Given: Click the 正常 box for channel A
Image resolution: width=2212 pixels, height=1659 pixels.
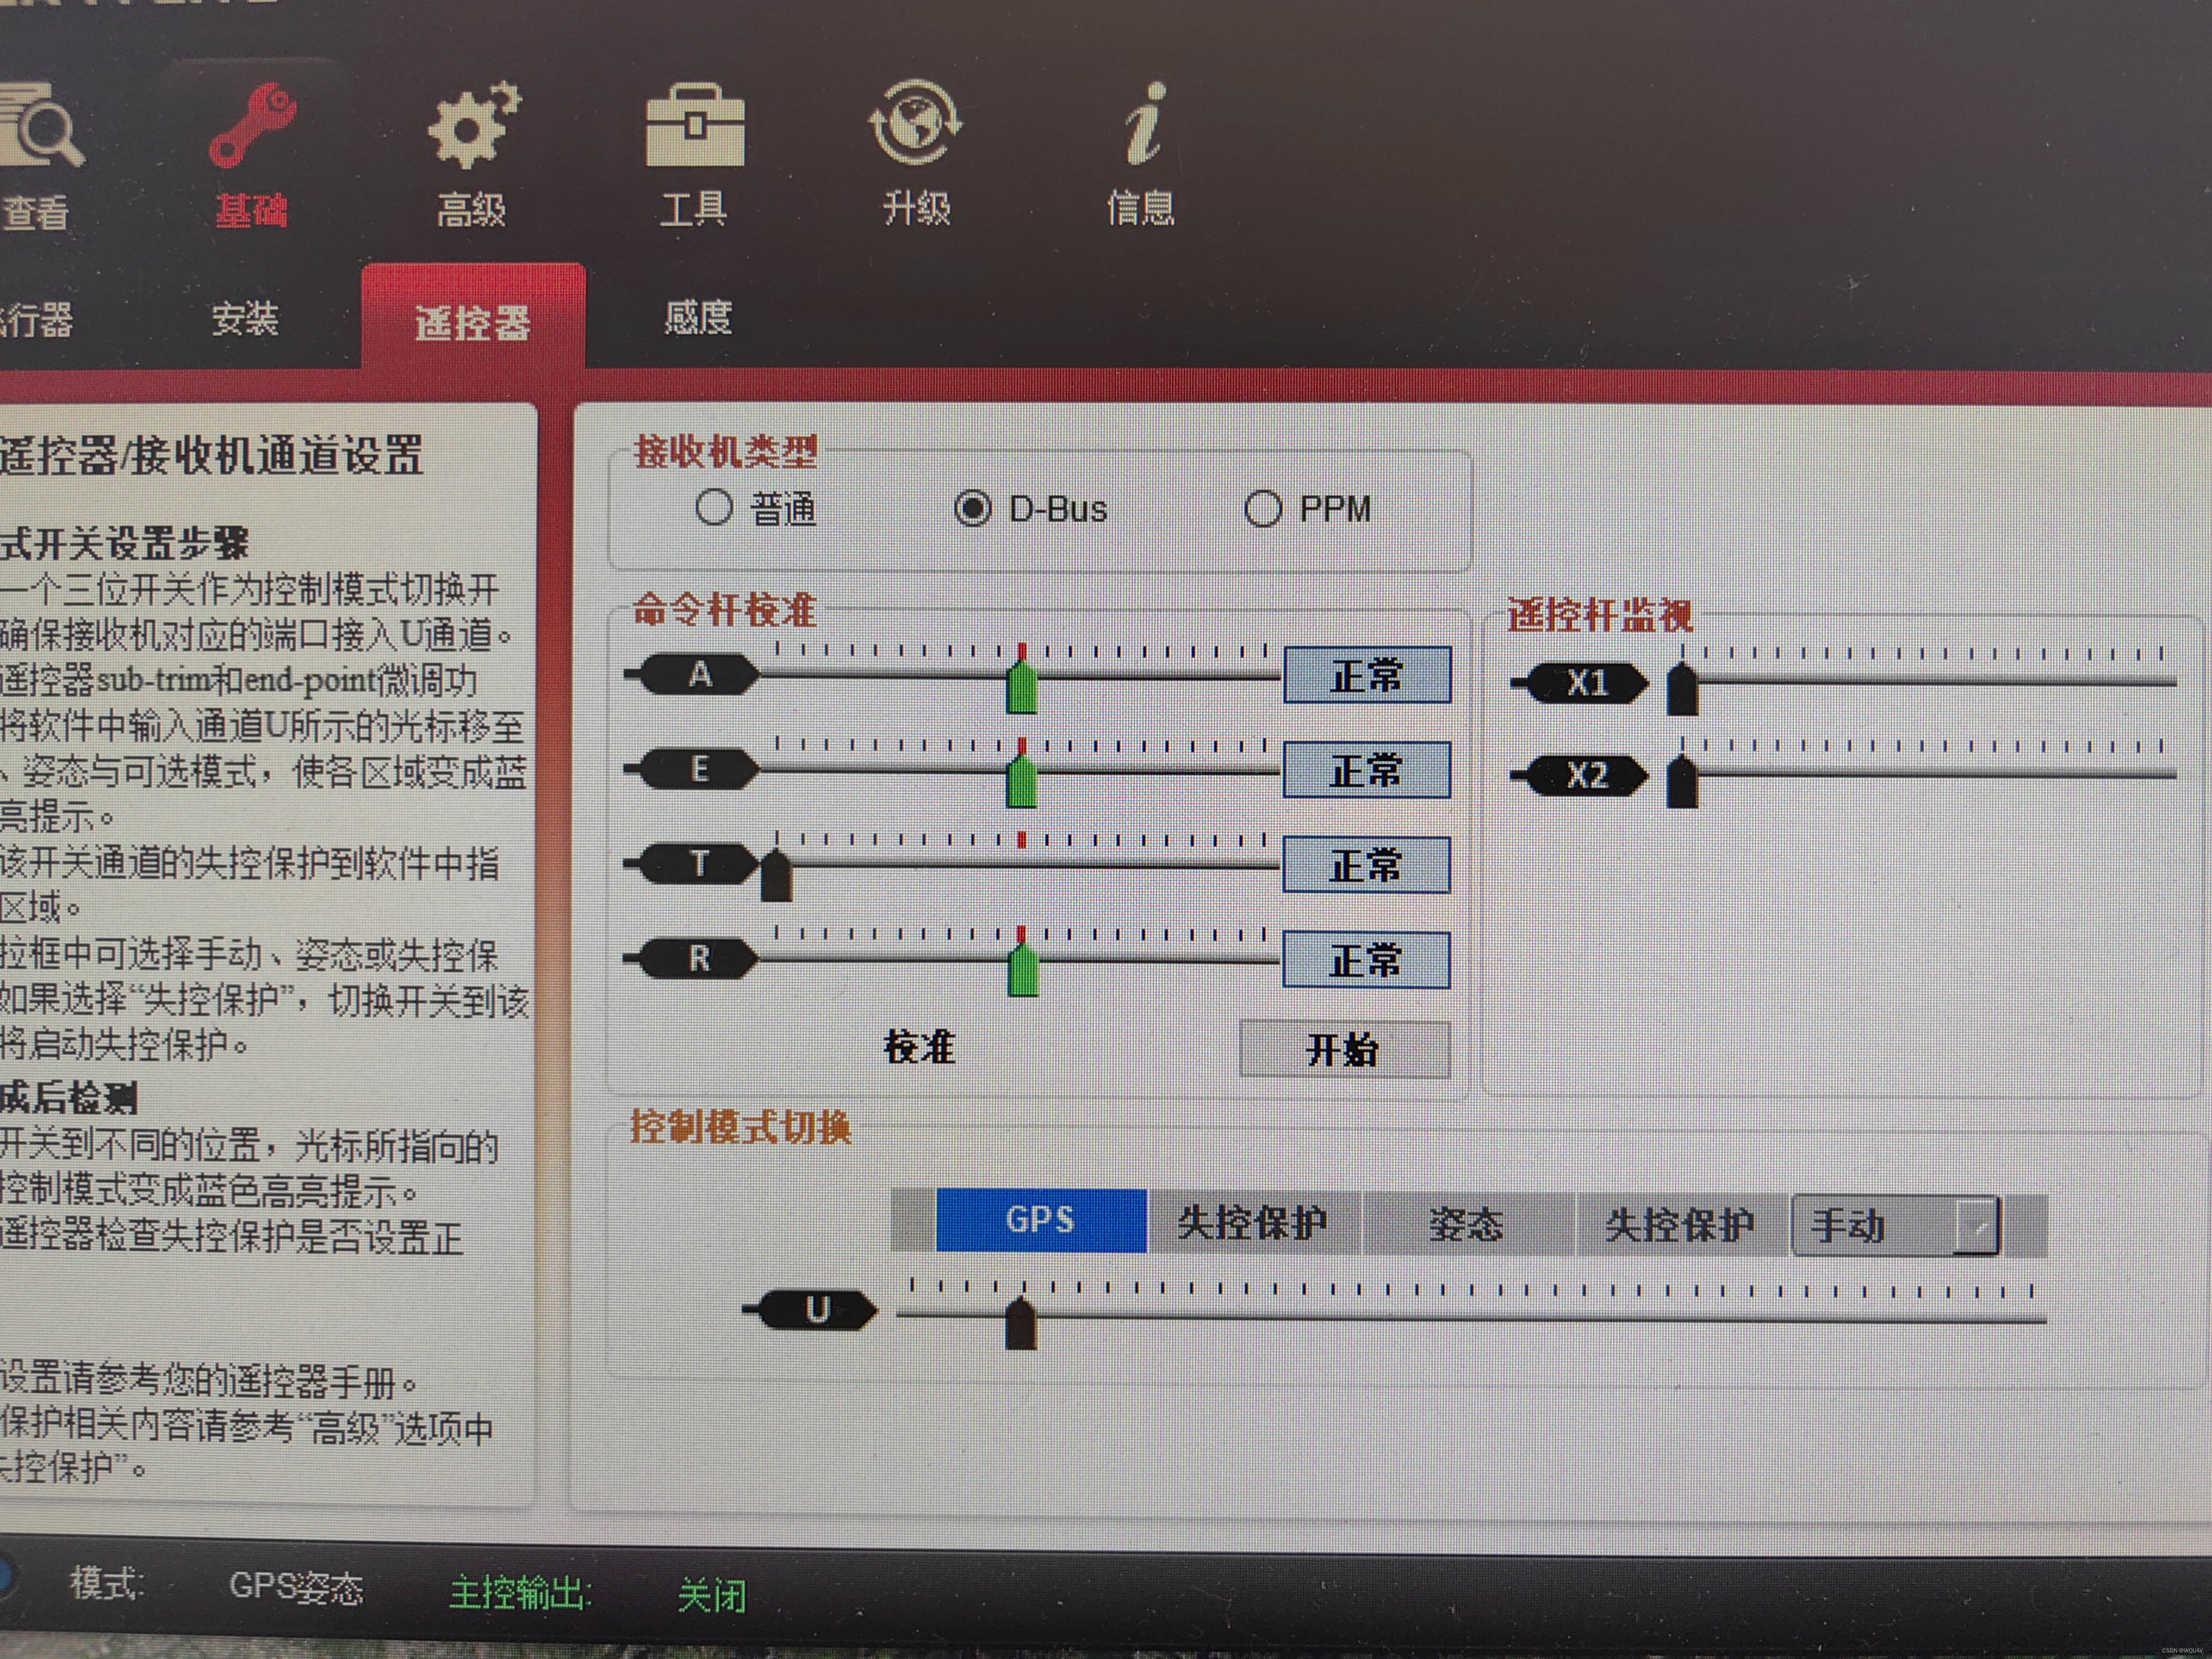Looking at the screenshot, I should pos(1366,676).
